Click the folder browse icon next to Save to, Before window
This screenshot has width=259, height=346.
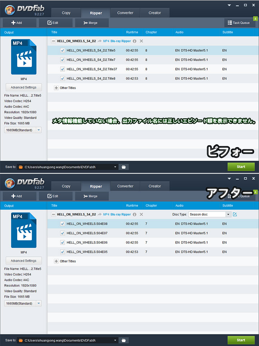click(123, 167)
